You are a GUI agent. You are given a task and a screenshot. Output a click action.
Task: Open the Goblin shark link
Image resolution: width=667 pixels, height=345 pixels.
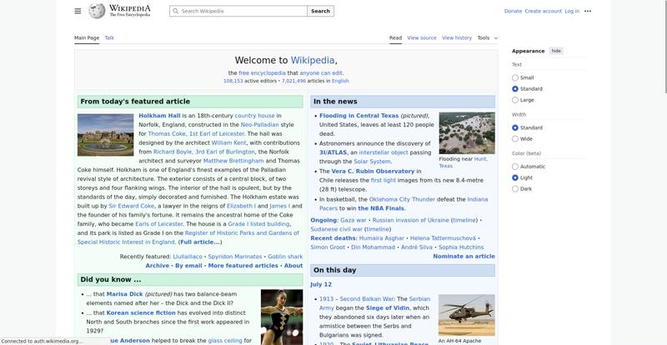tap(285, 257)
